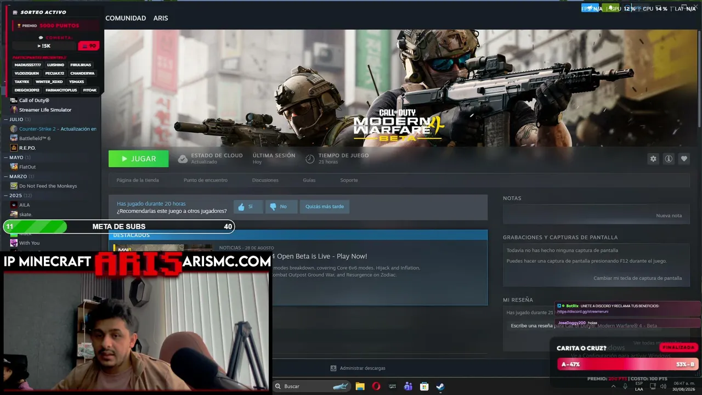Viewport: 702px width, 395px height.
Task: Open the Soporte tab
Action: coord(349,180)
